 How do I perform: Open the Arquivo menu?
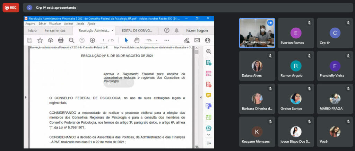point(30,23)
